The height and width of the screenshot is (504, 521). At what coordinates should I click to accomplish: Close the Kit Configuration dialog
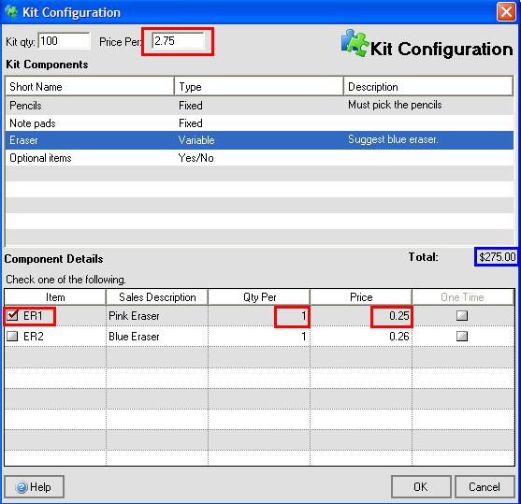coord(506,12)
